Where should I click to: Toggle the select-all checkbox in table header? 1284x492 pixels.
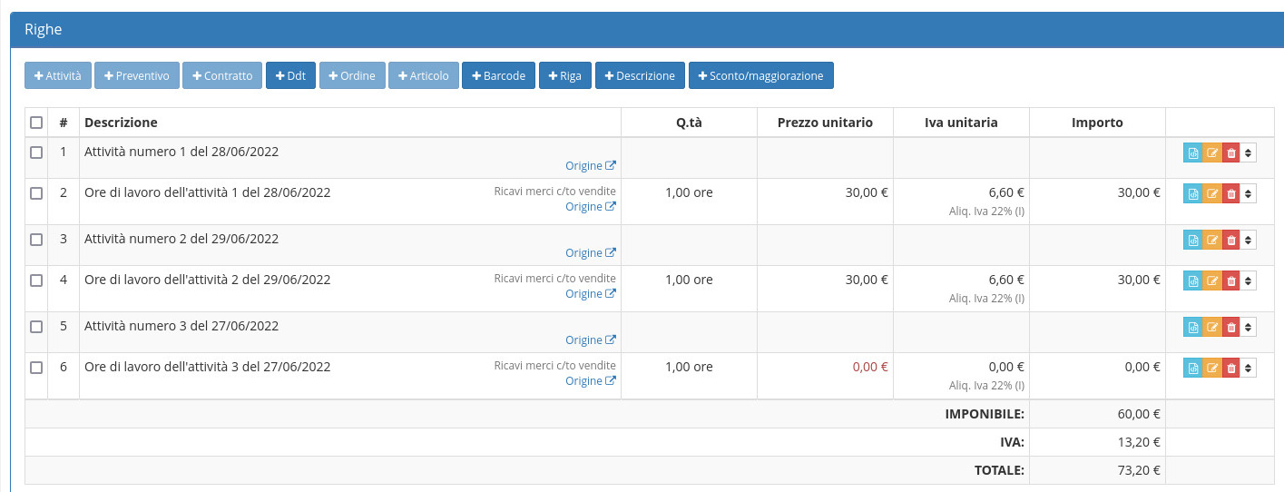(x=36, y=123)
